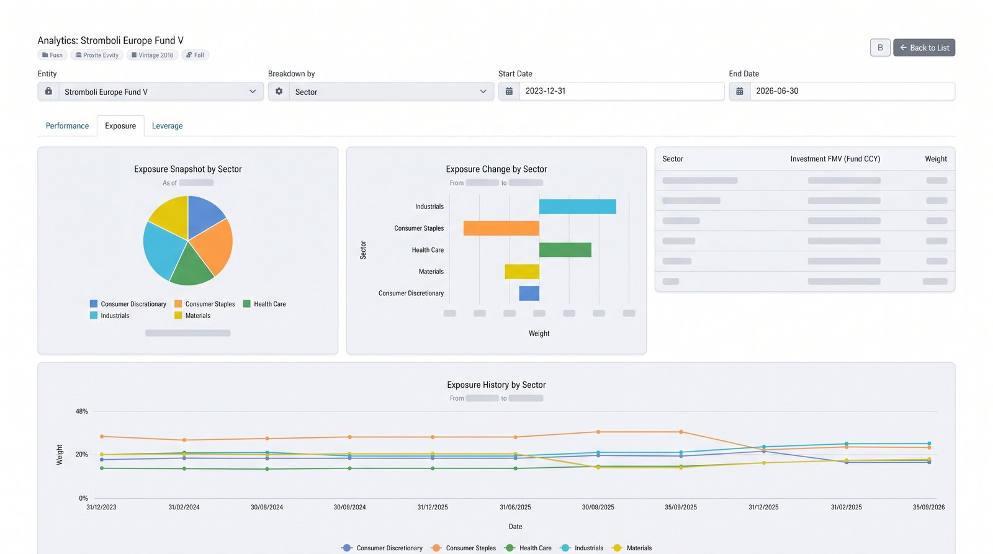The height and width of the screenshot is (554, 993).
Task: Switch to the Performance tab
Action: (x=67, y=126)
